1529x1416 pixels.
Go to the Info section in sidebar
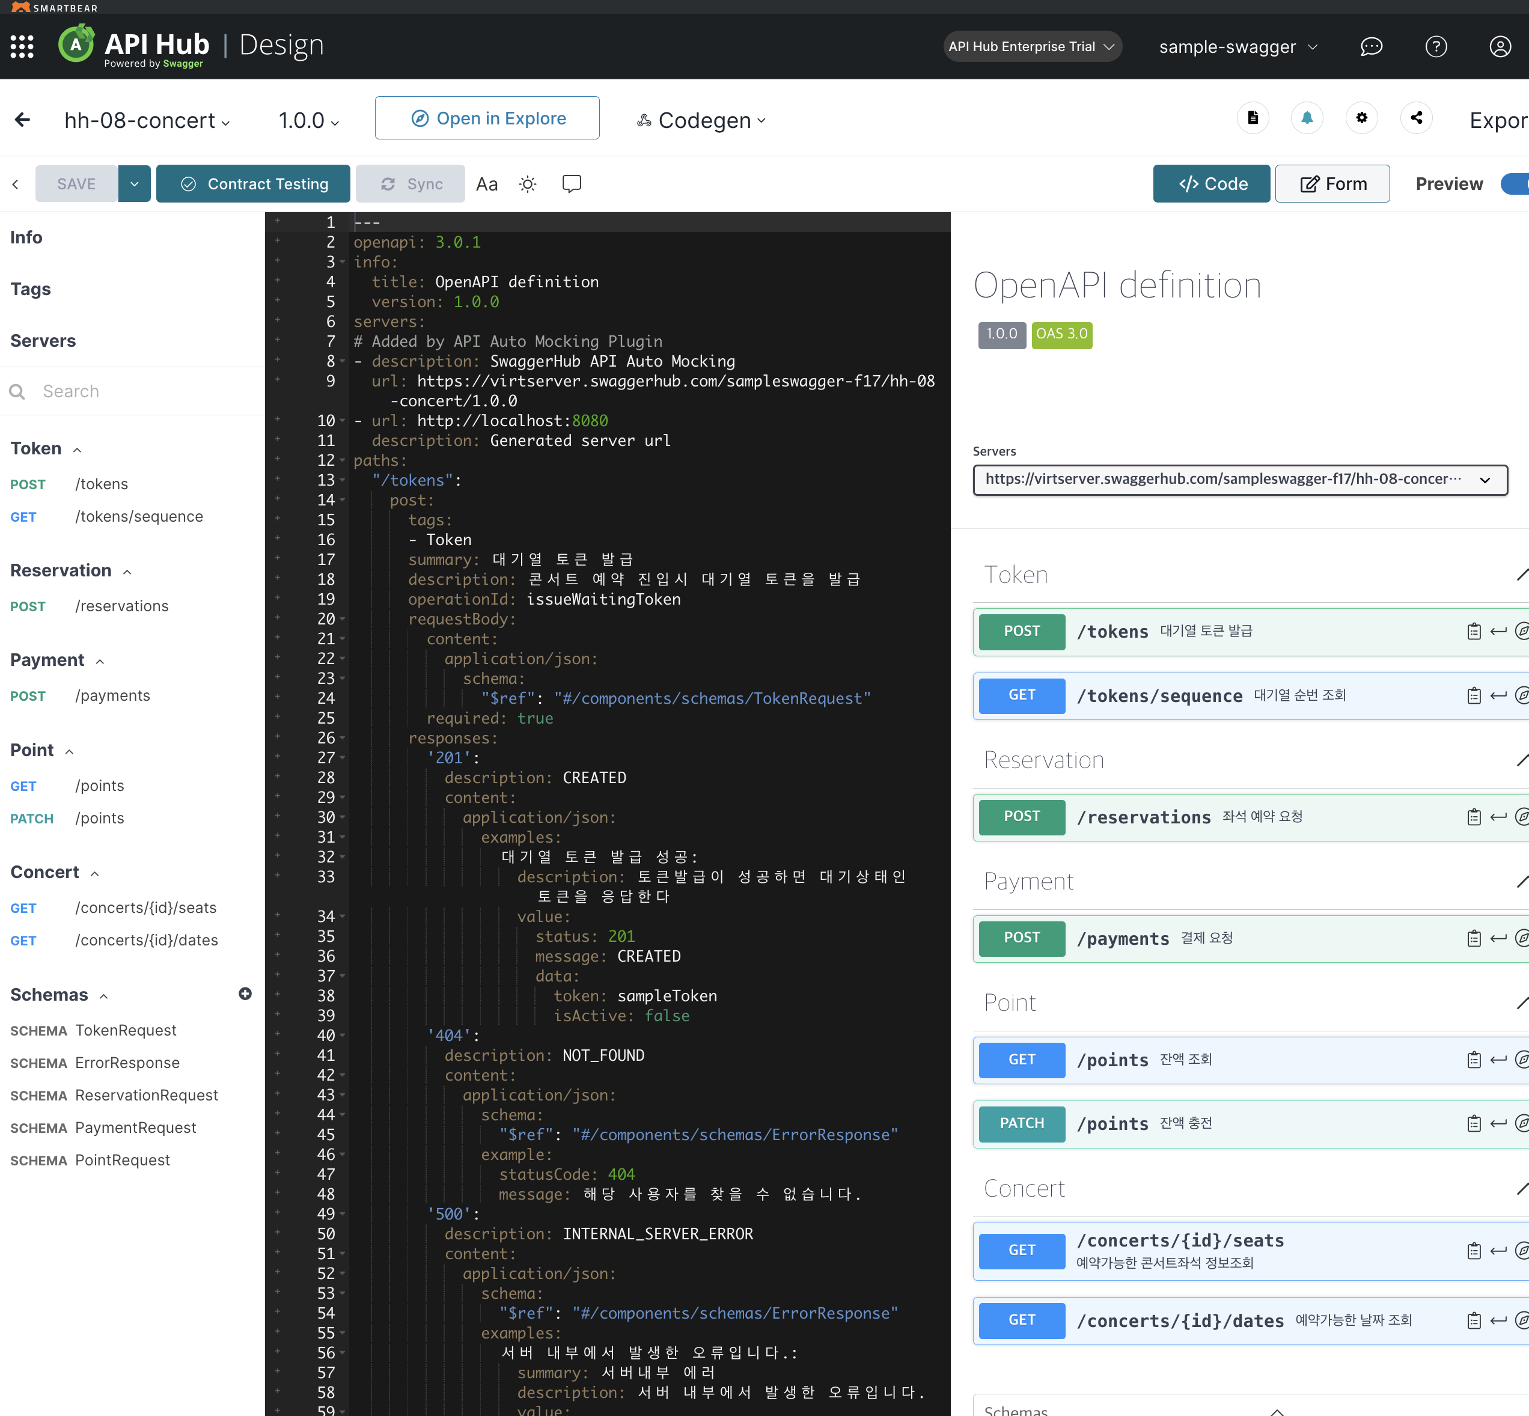click(x=26, y=237)
